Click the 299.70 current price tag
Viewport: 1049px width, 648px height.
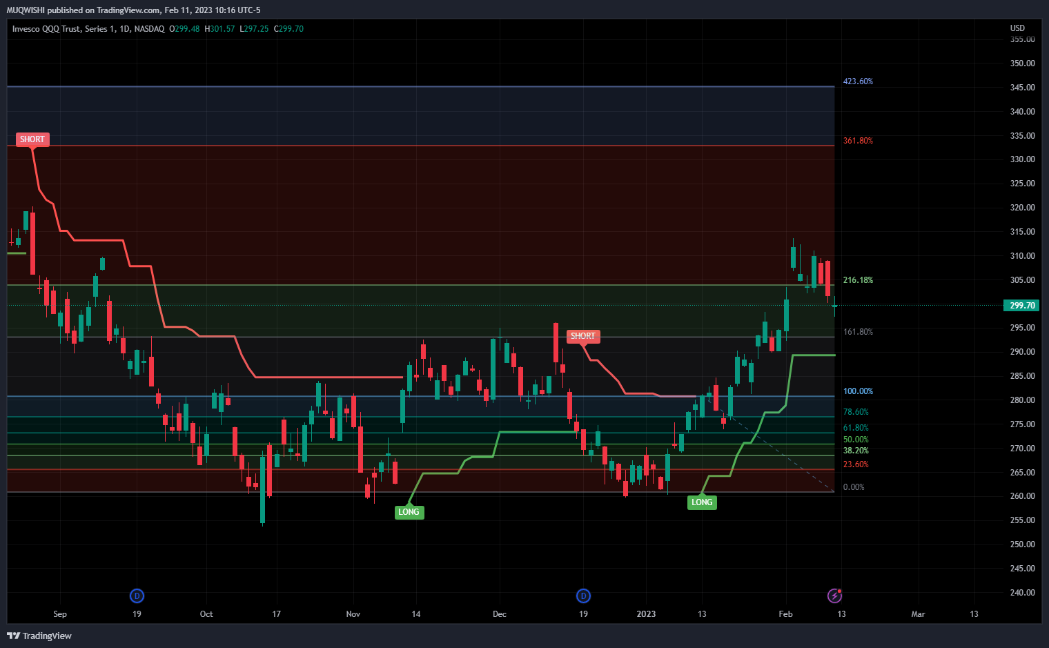coord(1021,306)
